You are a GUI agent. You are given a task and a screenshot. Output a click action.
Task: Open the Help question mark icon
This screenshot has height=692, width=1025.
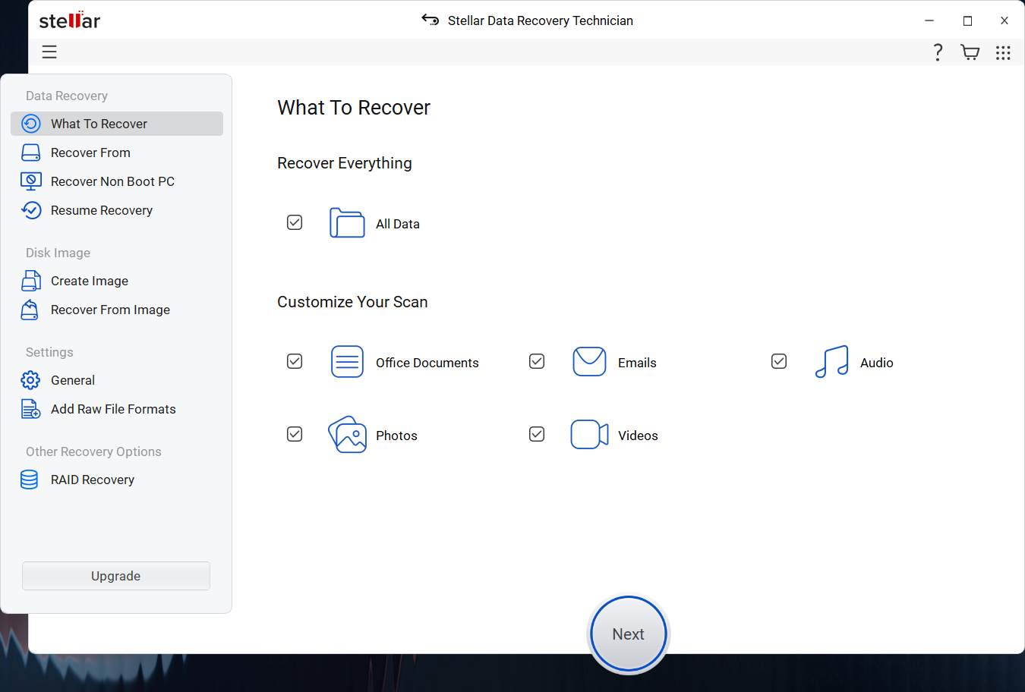[938, 52]
